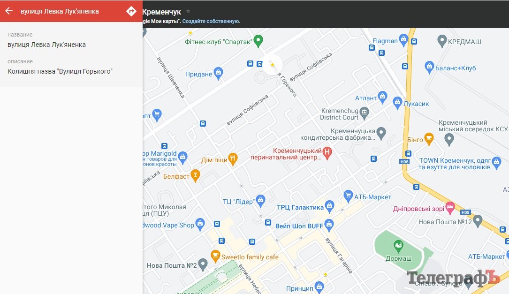
Task: Select the highlighted yellow point on вулиця Горького
Action: pos(272,65)
